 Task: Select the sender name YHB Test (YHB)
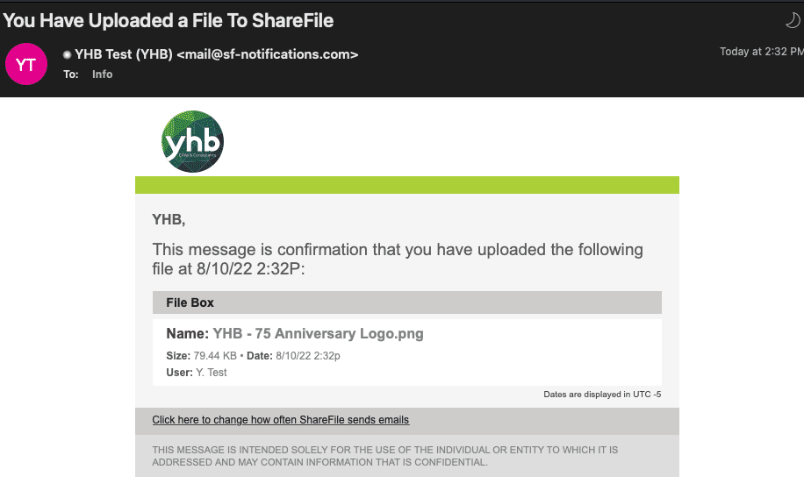tap(124, 54)
